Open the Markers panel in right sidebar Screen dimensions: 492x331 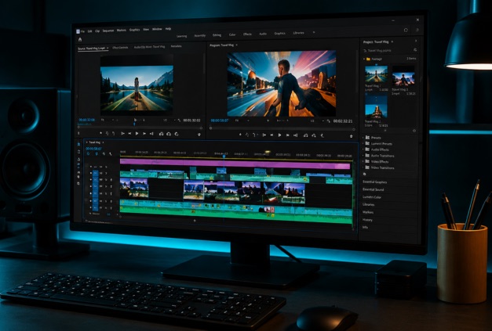point(368,212)
